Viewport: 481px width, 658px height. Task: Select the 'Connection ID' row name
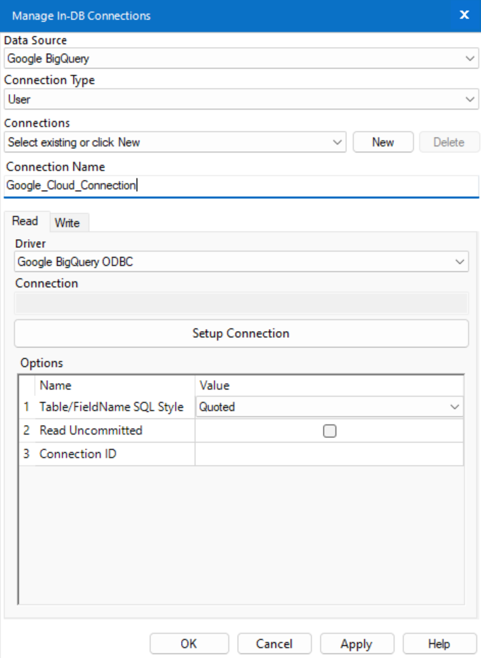coord(78,454)
